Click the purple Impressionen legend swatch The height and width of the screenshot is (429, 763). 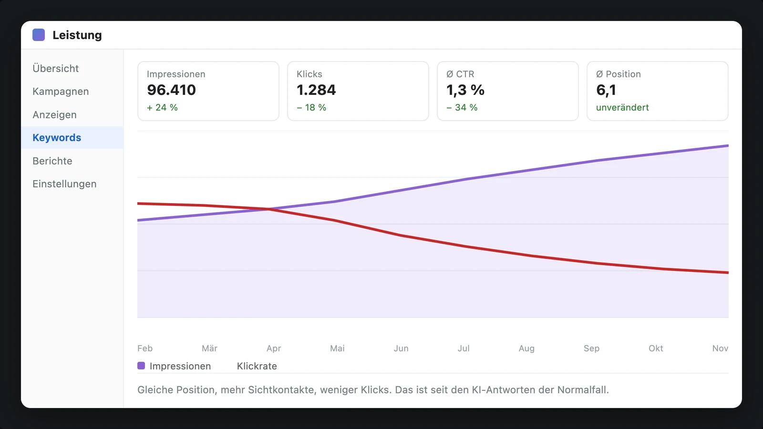(141, 366)
